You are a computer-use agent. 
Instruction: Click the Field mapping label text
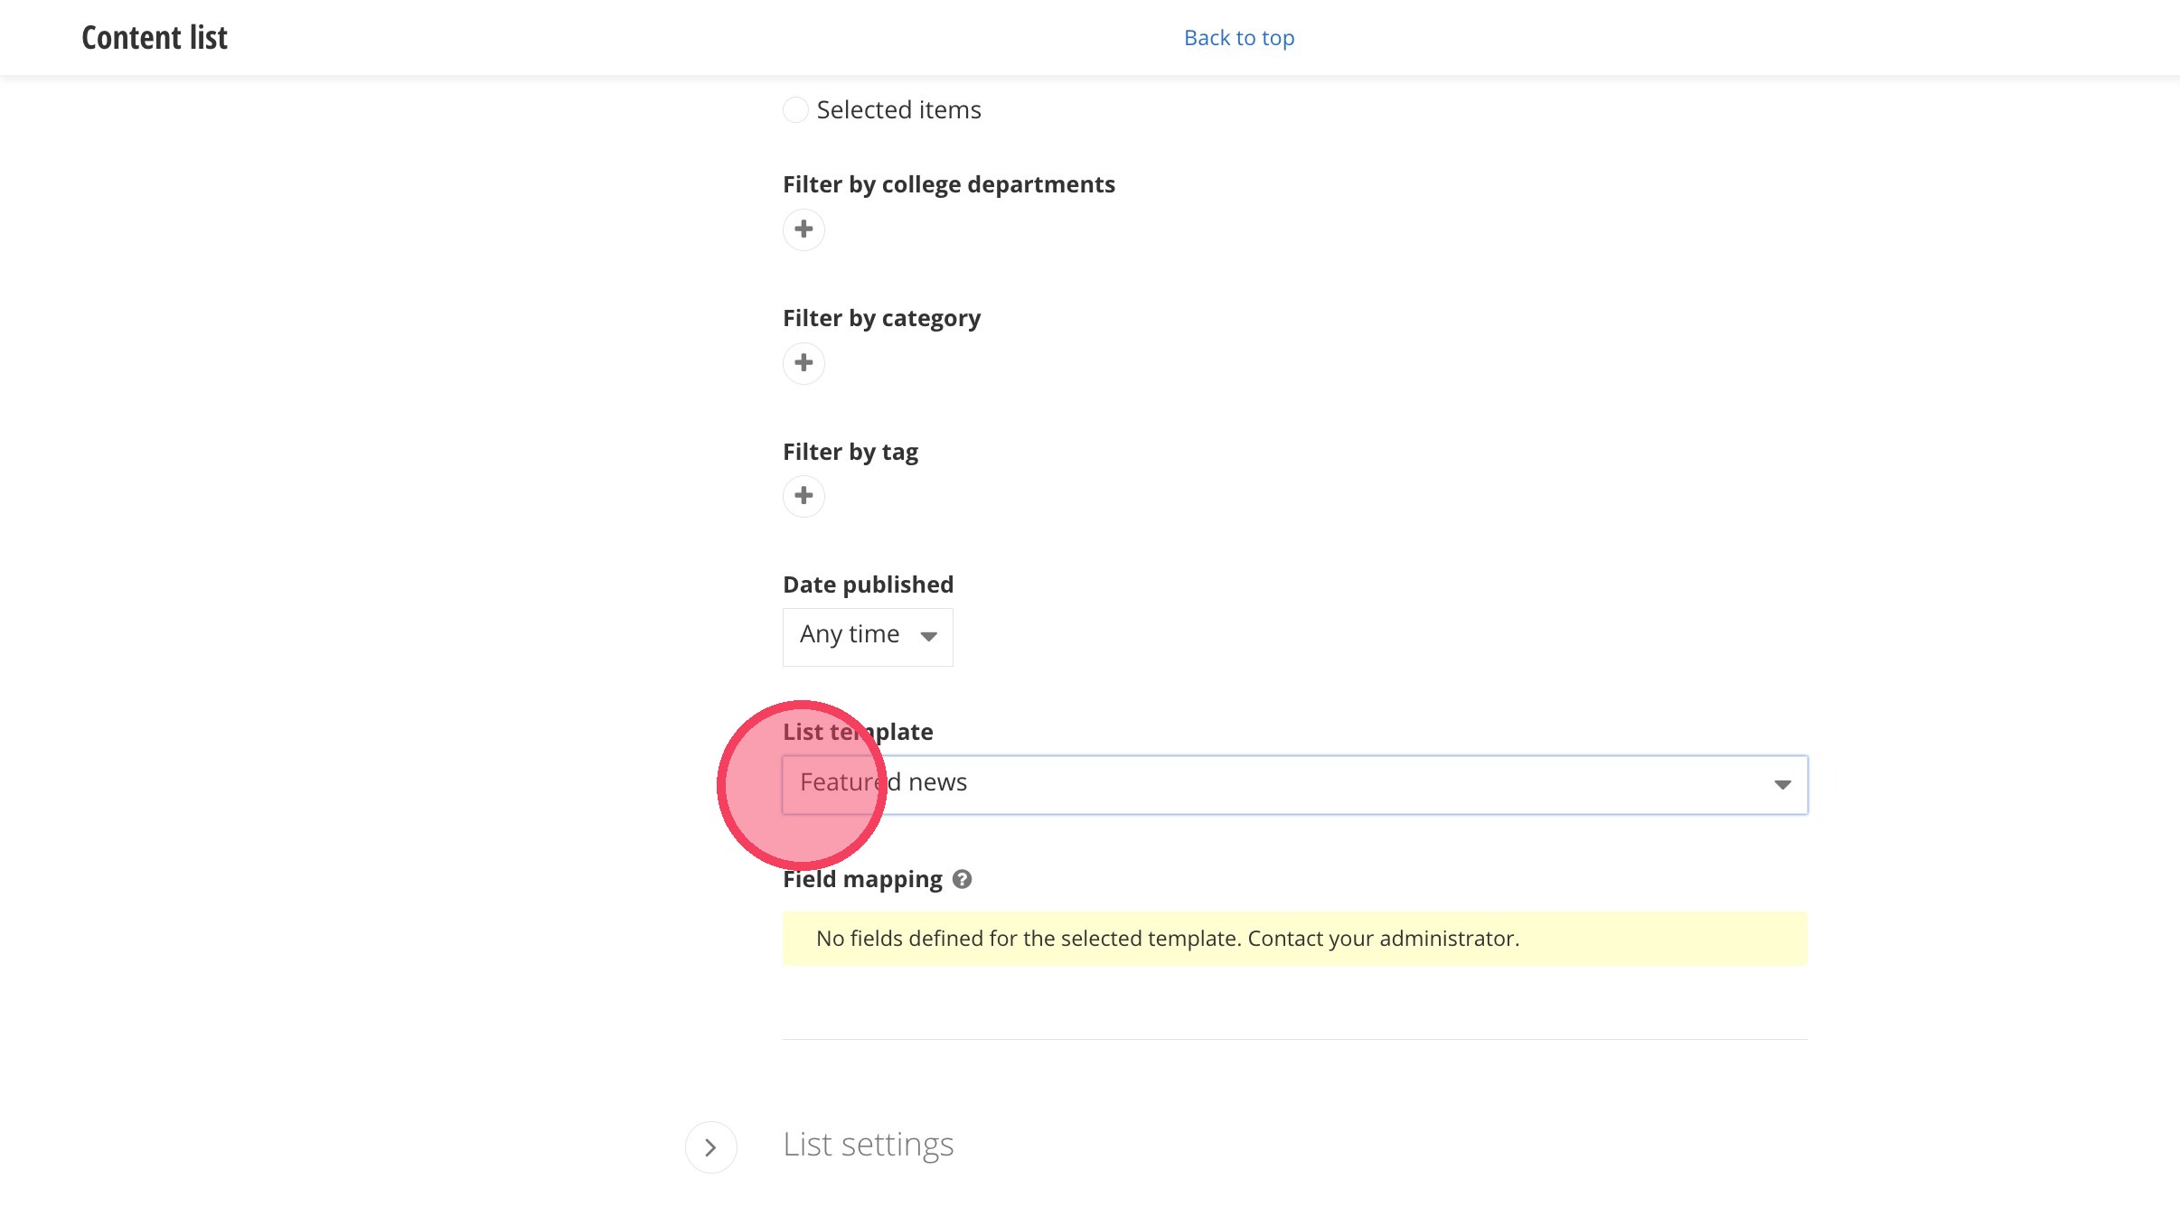pyautogui.click(x=862, y=879)
